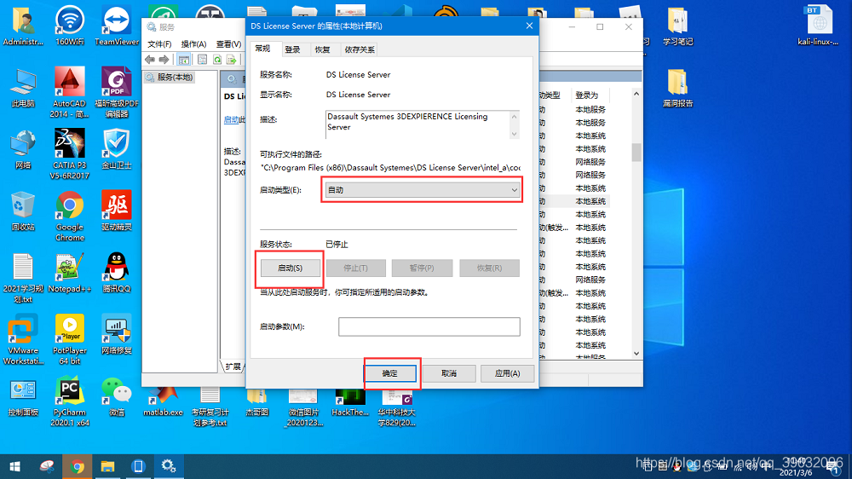
Task: Click the back arrow in the Services toolbar
Action: [150, 60]
